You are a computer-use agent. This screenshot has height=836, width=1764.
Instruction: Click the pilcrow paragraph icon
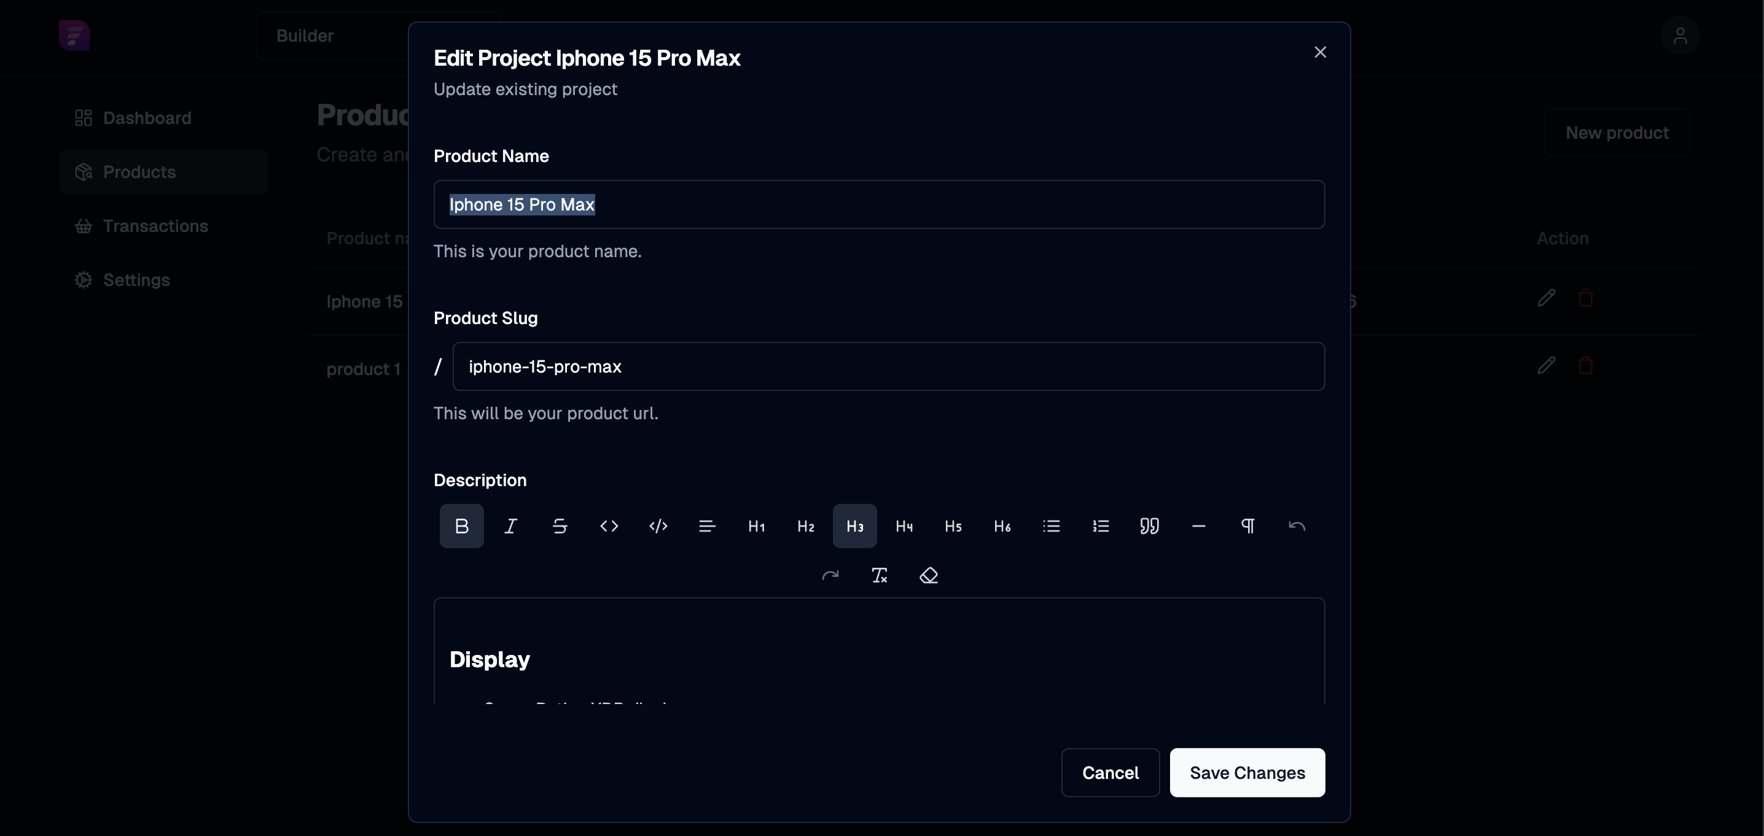coord(1248,526)
